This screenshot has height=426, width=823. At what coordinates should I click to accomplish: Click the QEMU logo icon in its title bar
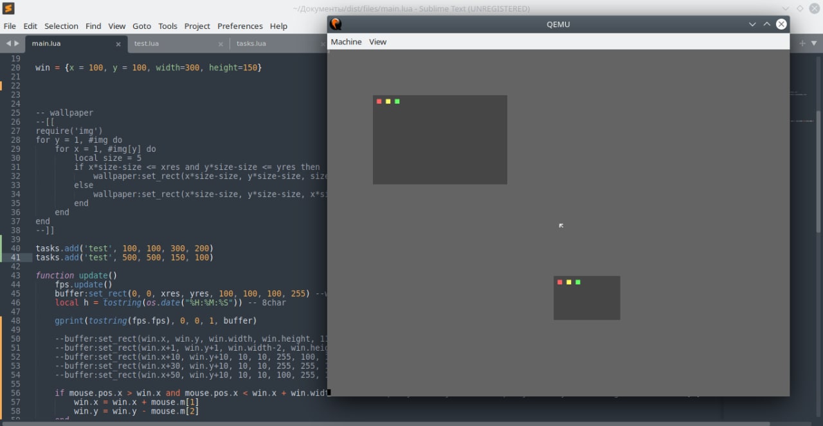click(x=336, y=24)
